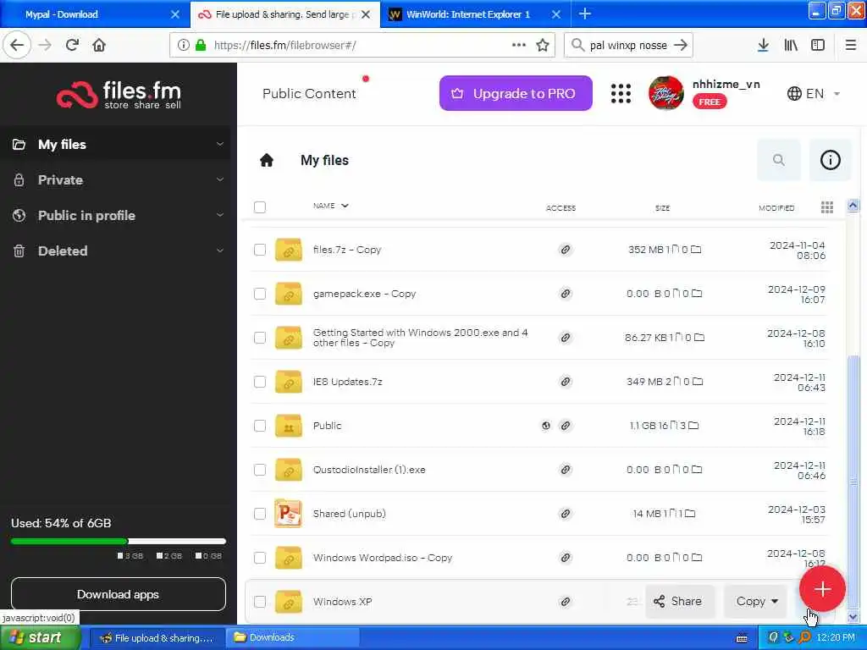867x650 pixels.
Task: Open Public in profile in sidebar
Action: [x=86, y=215]
